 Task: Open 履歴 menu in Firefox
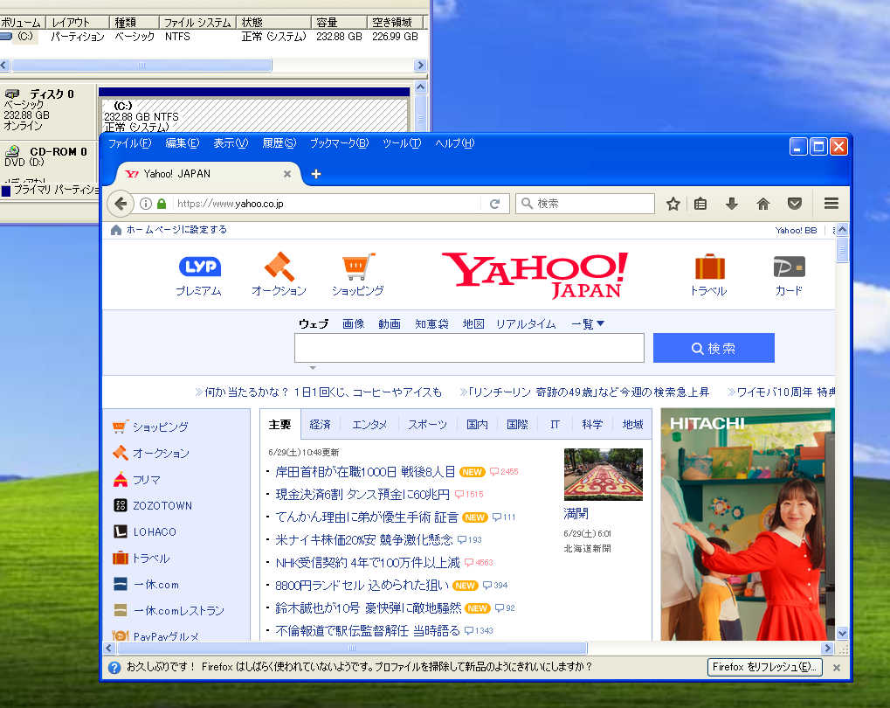(x=279, y=143)
